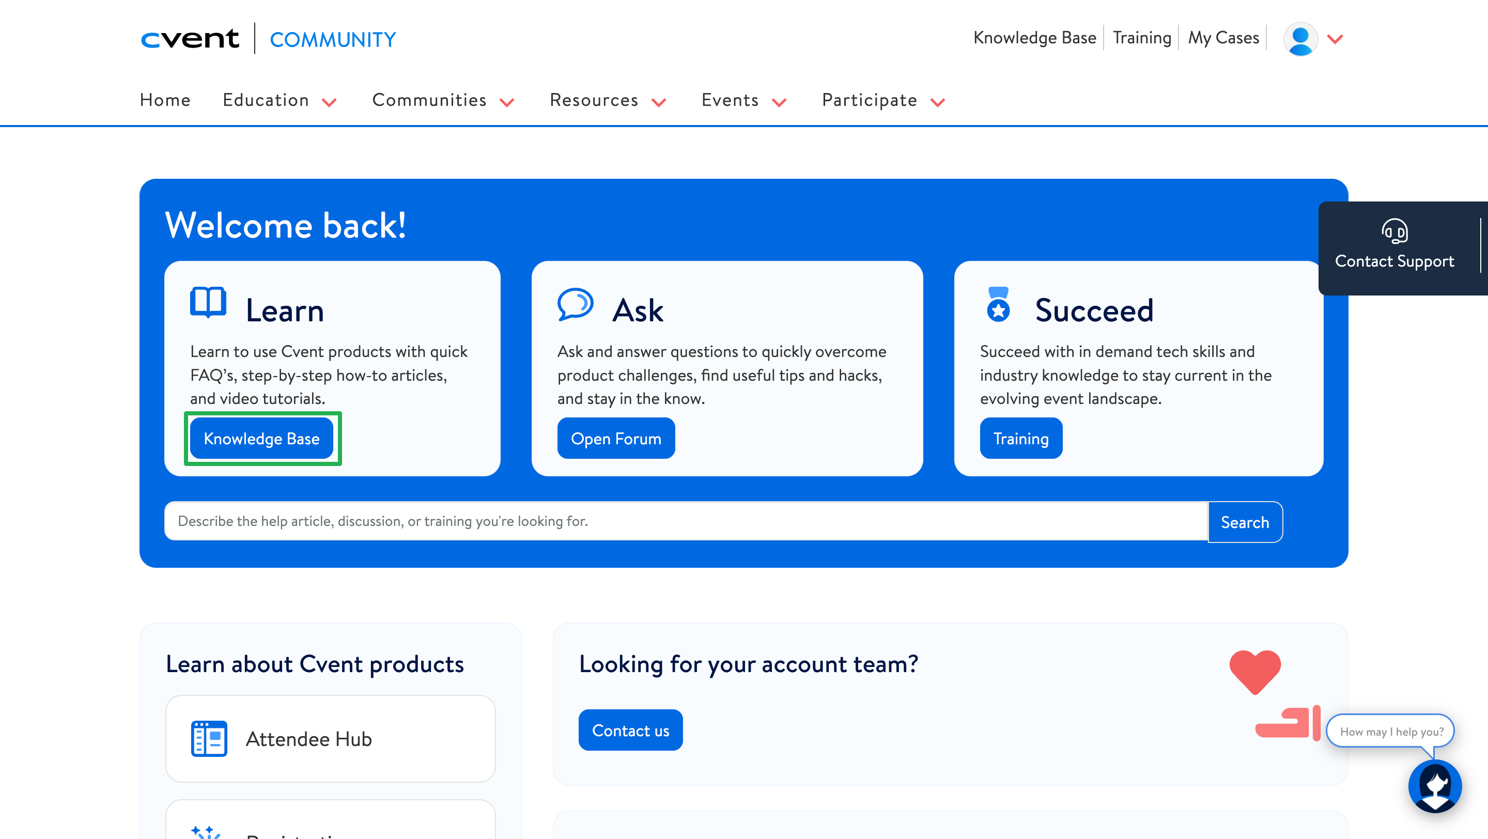This screenshot has width=1488, height=839.
Task: Click the 'Ask' card heading
Action: [x=638, y=310]
